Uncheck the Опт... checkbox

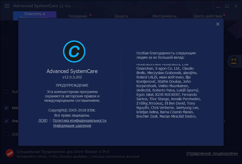point(6,108)
